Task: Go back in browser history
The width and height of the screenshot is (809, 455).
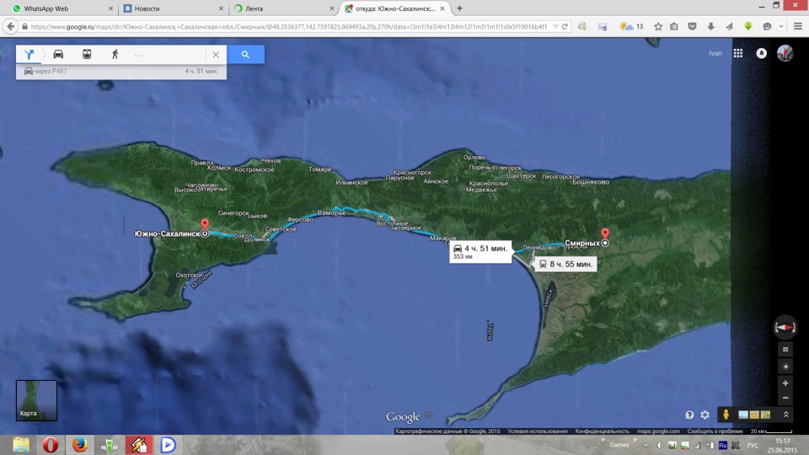Action: click(10, 26)
